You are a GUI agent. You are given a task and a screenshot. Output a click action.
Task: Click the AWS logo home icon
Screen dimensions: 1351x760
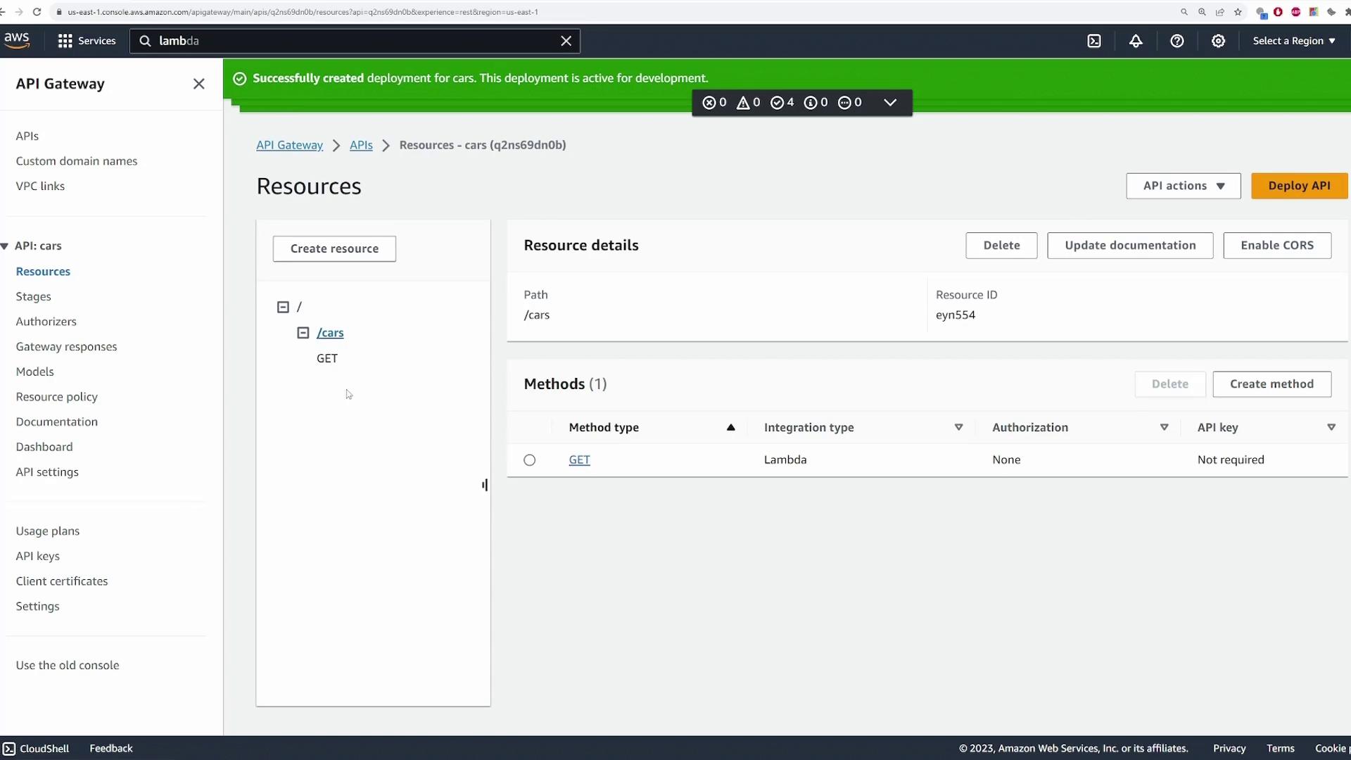coord(17,40)
